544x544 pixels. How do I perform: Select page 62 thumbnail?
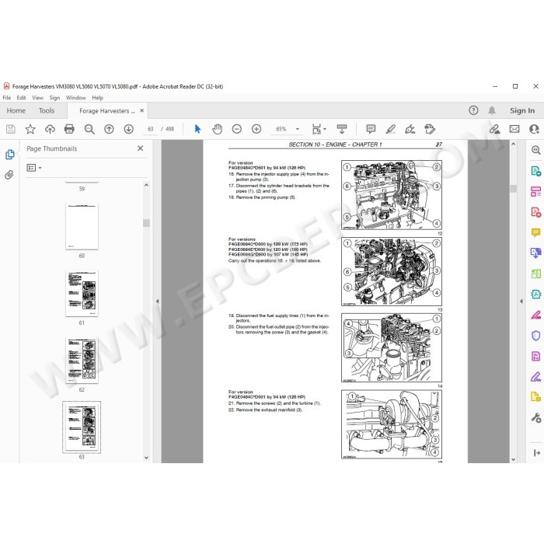(82, 360)
